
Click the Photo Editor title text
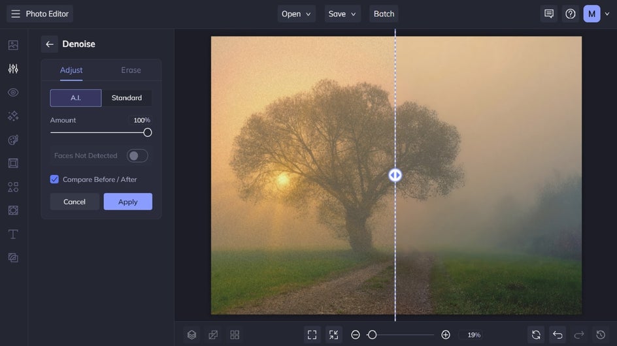coord(47,14)
